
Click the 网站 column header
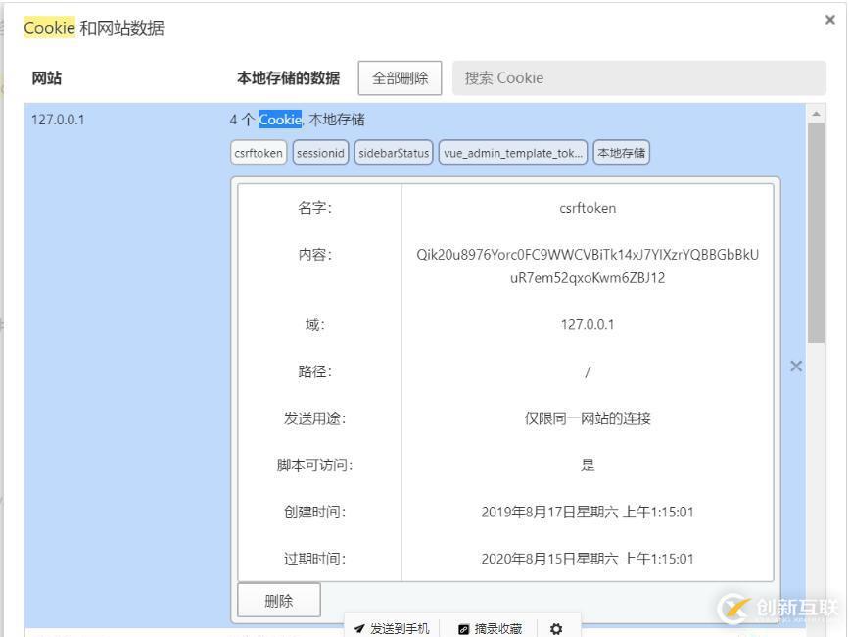pos(47,78)
